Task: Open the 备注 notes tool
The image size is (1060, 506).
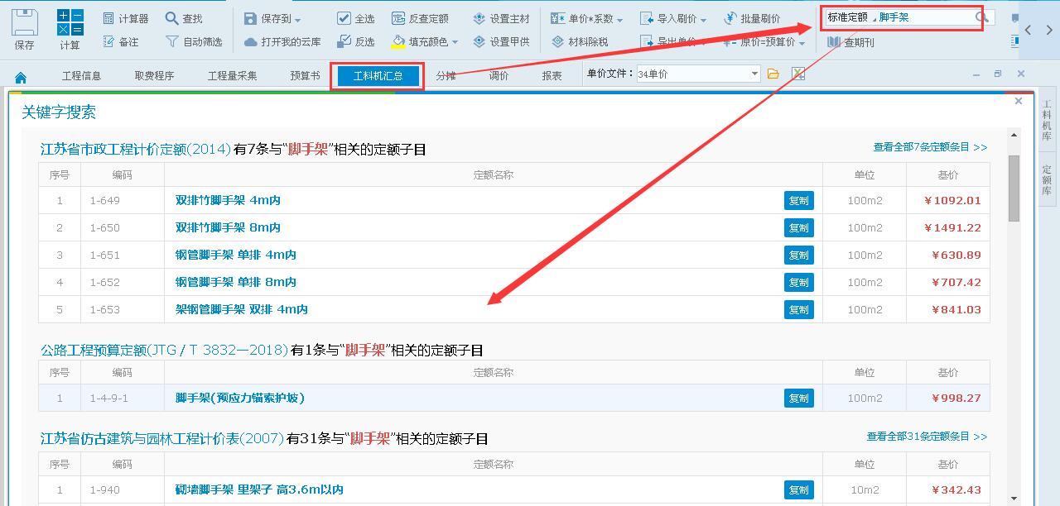Action: 121,41
